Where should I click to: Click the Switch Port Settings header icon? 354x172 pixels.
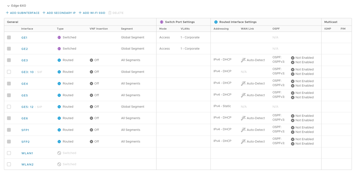pos(162,22)
